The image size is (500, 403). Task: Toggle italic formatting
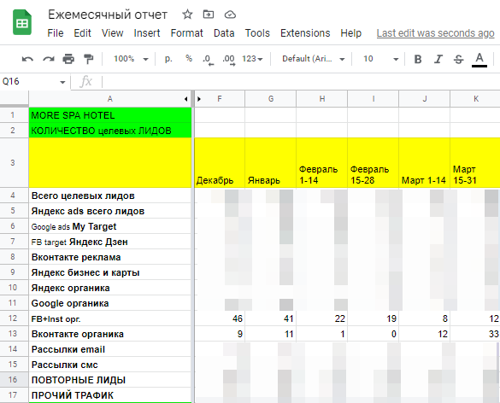[x=438, y=59]
